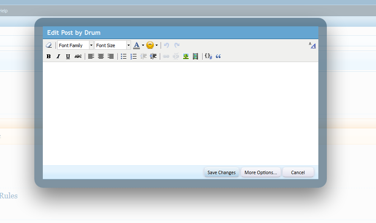Viewport: 376px width, 223px height.
Task: Click the Save Changes button
Action: (x=222, y=172)
